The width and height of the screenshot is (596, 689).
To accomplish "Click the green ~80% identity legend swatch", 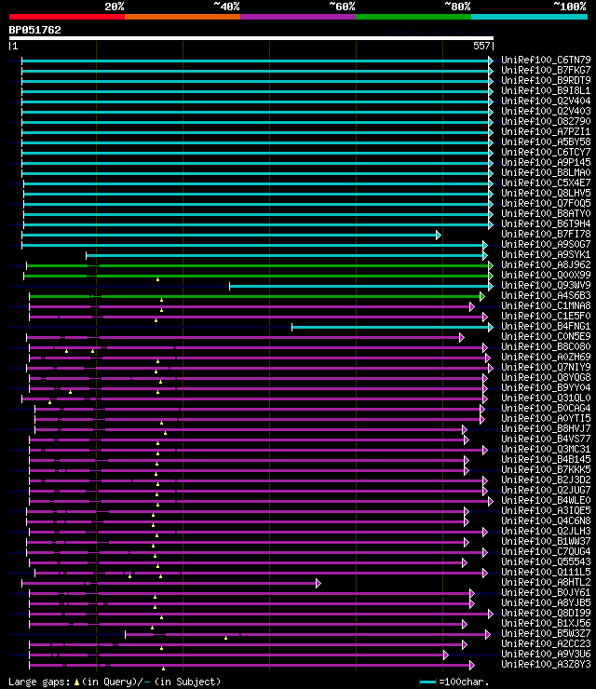I will pyautogui.click(x=413, y=17).
